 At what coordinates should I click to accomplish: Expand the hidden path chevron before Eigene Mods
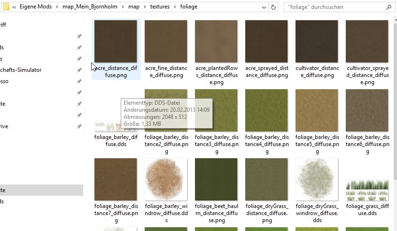point(15,7)
